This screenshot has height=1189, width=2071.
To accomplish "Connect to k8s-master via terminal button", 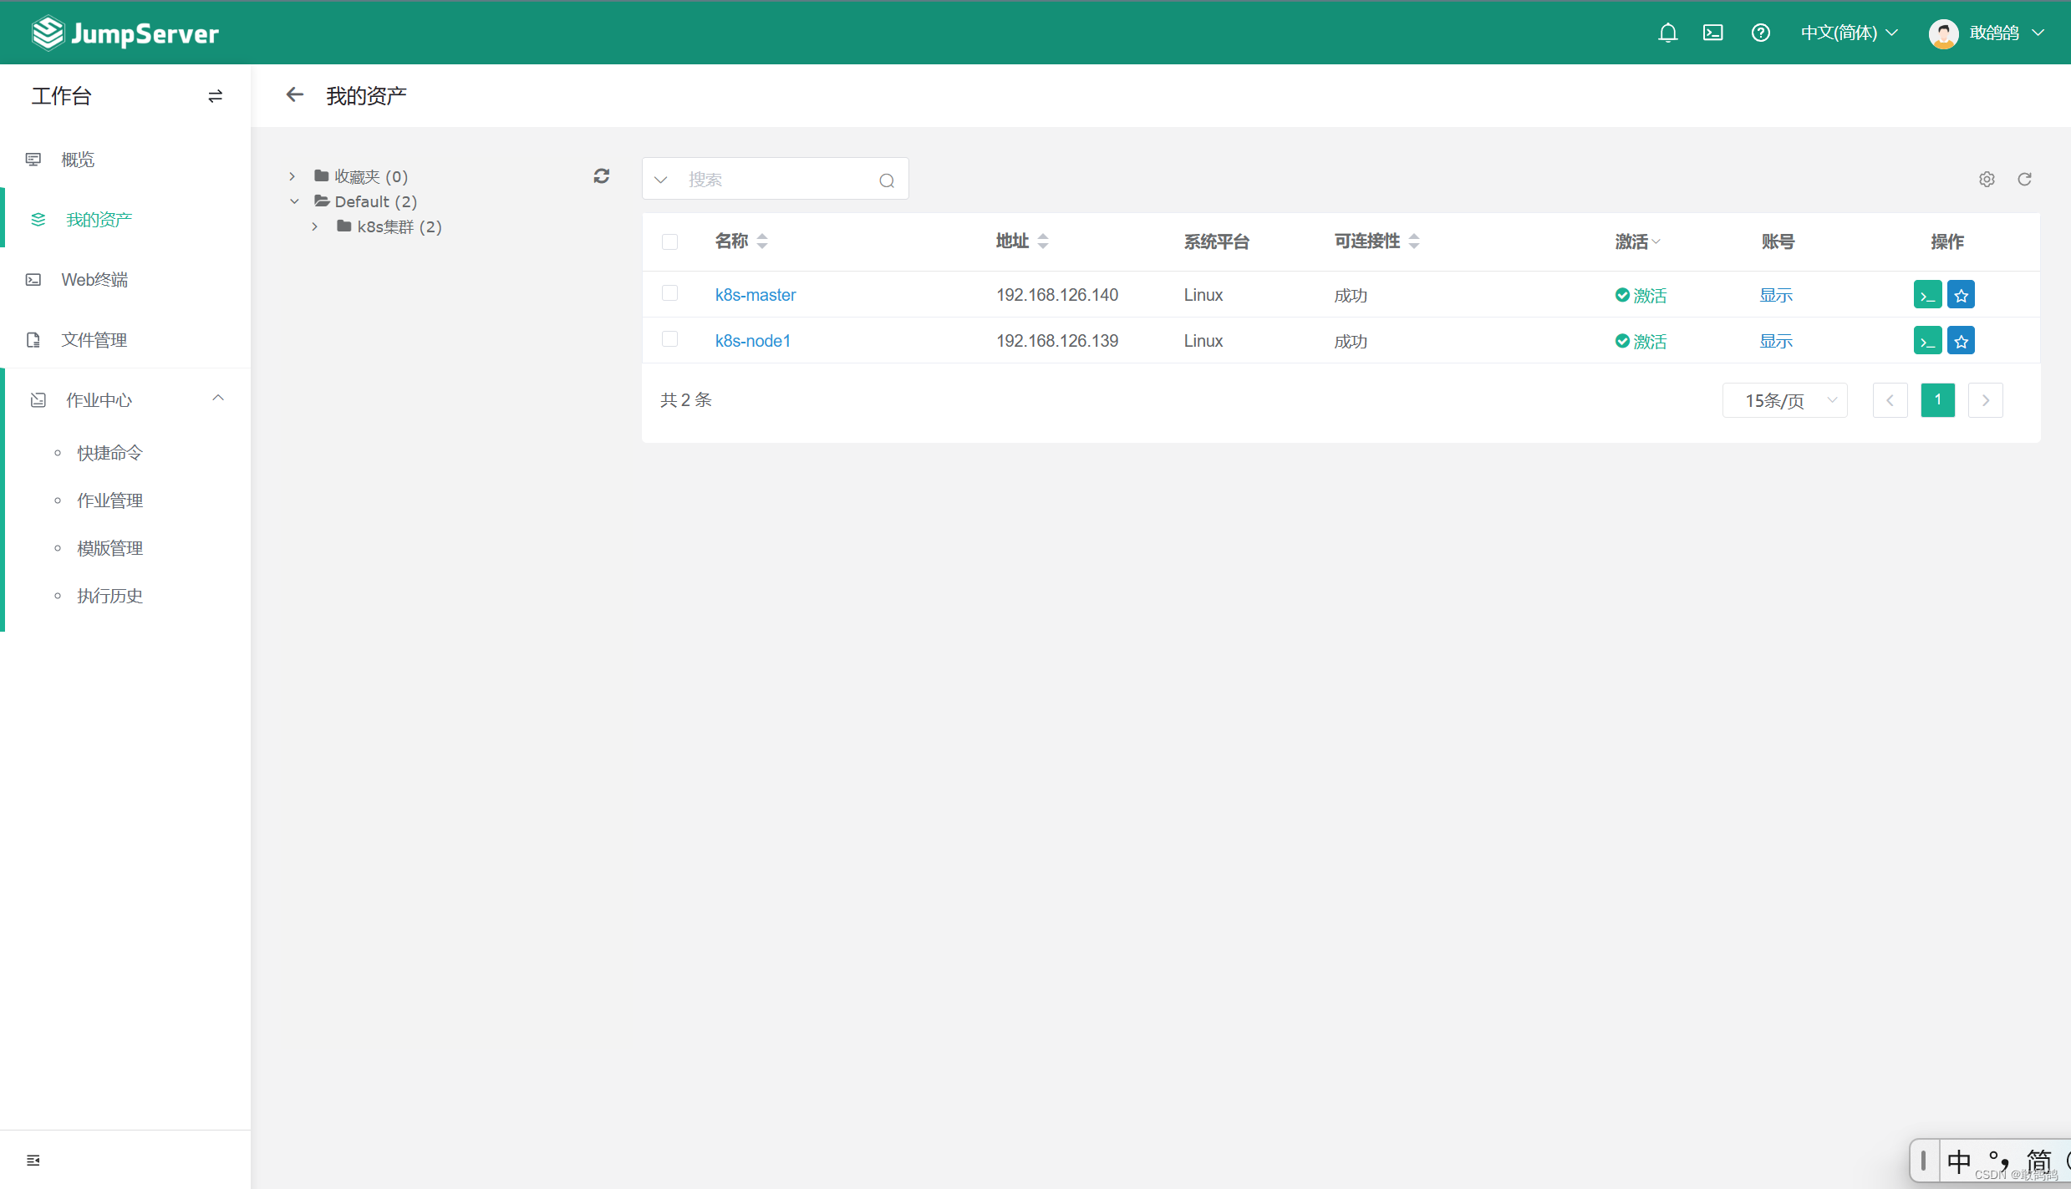I will (1927, 295).
